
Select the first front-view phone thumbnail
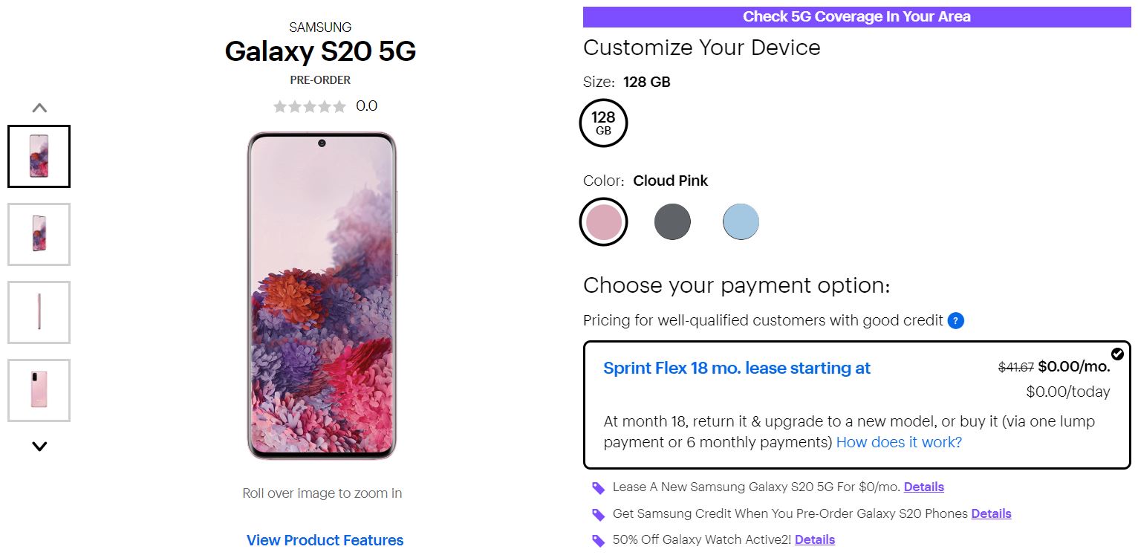(x=39, y=156)
